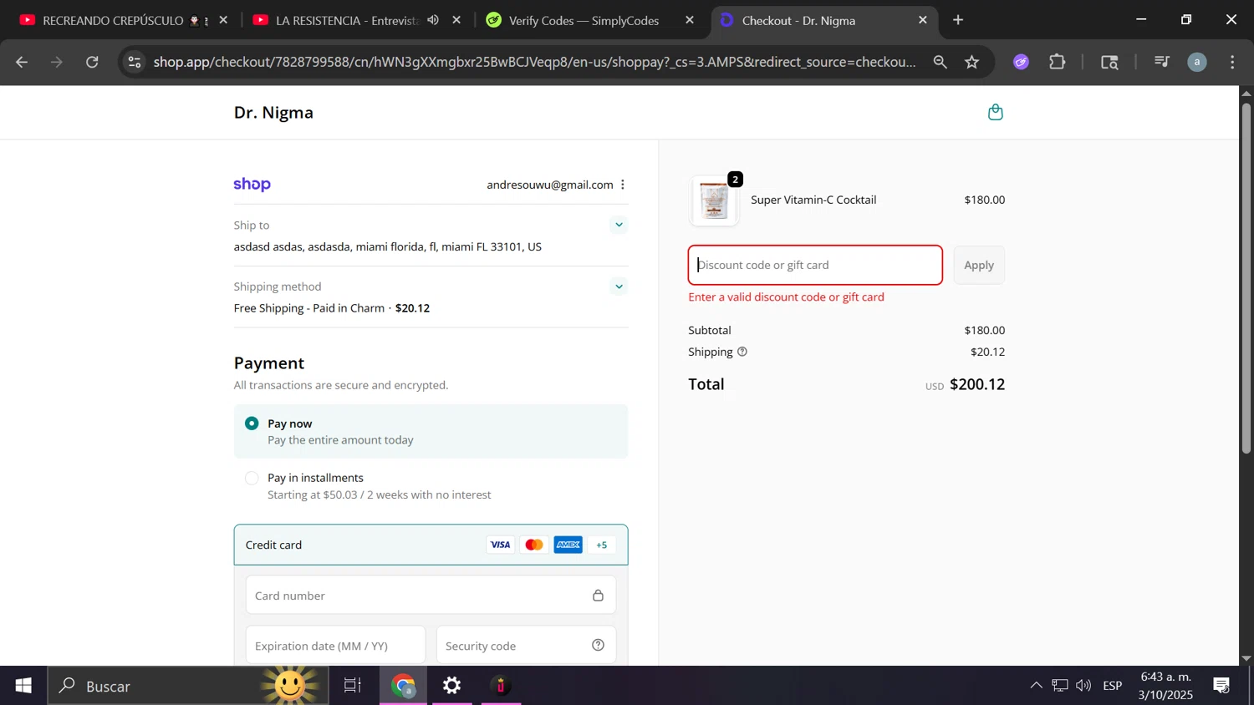Open the Extensions puzzle icon
This screenshot has width=1254, height=705.
[1058, 62]
